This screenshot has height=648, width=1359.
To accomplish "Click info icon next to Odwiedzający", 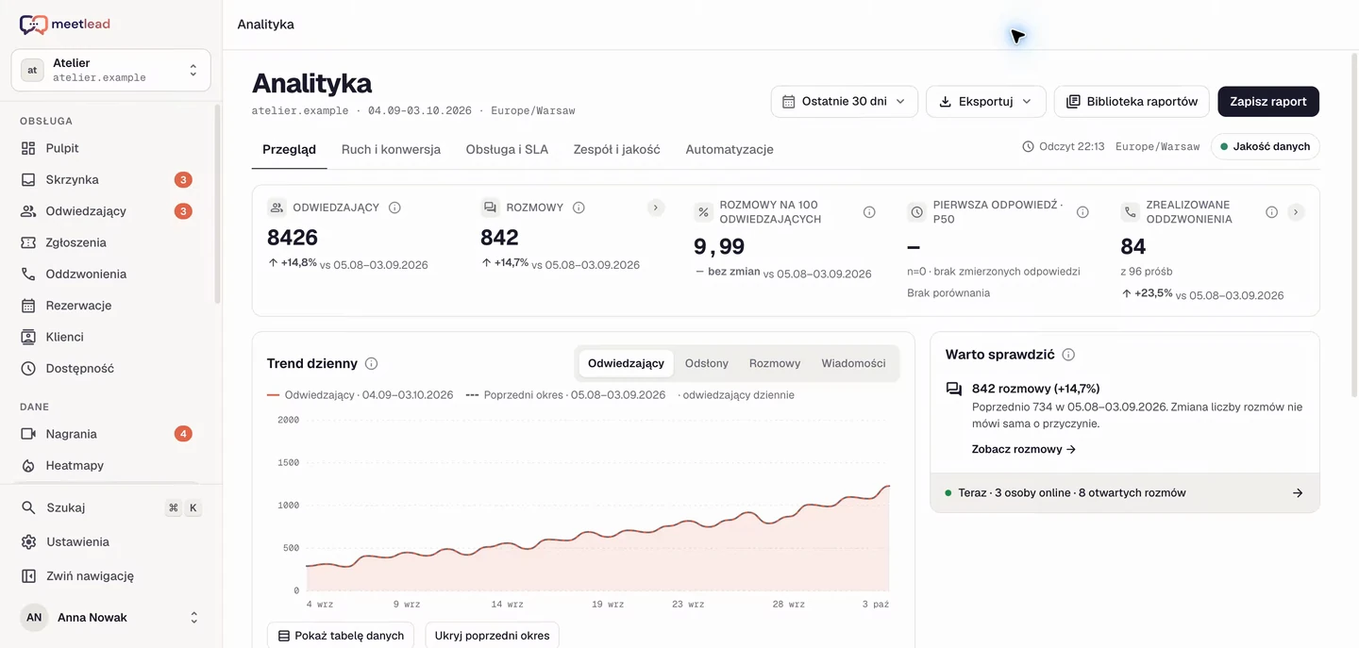I will tap(394, 208).
